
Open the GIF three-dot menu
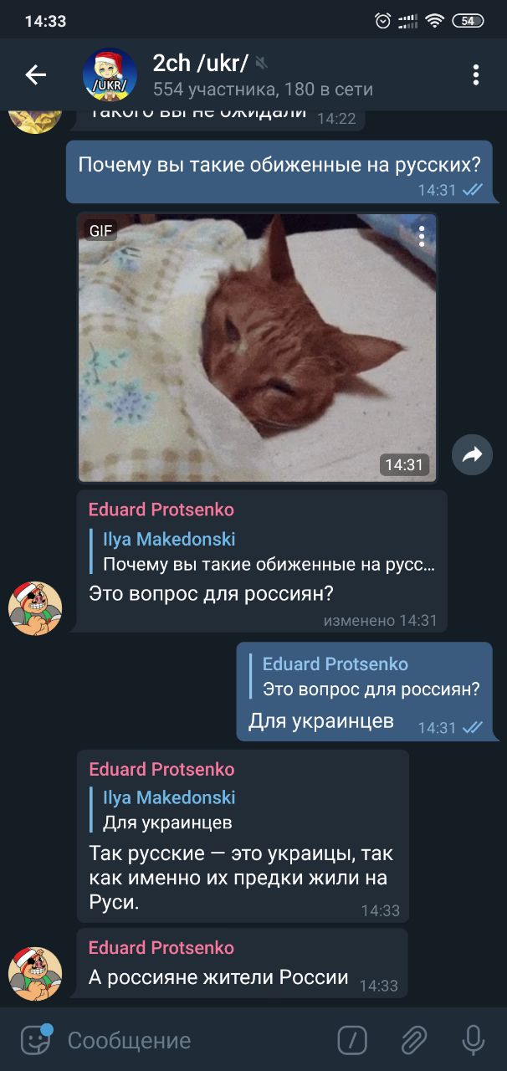point(422,237)
